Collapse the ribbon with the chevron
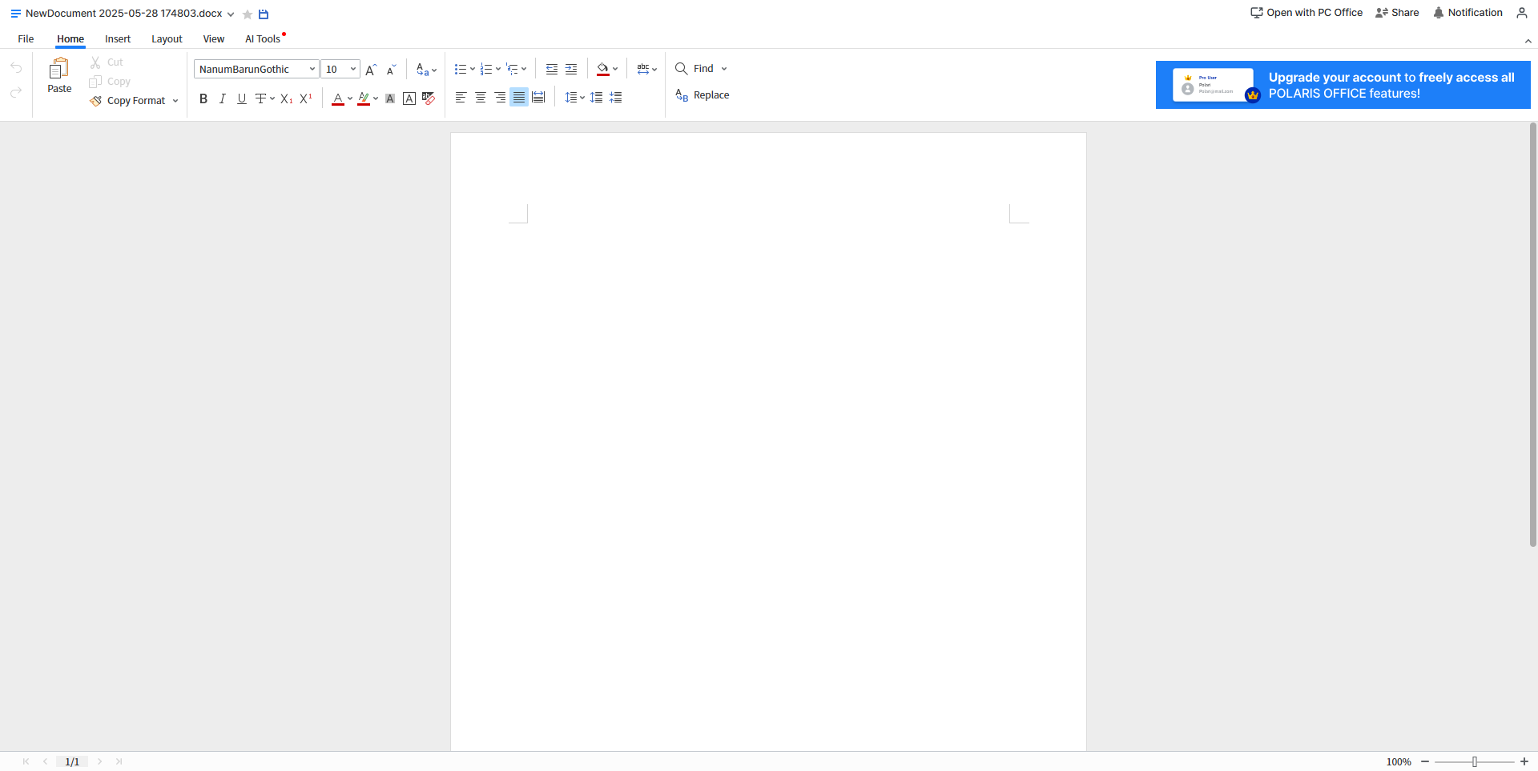The width and height of the screenshot is (1538, 771). coord(1528,41)
